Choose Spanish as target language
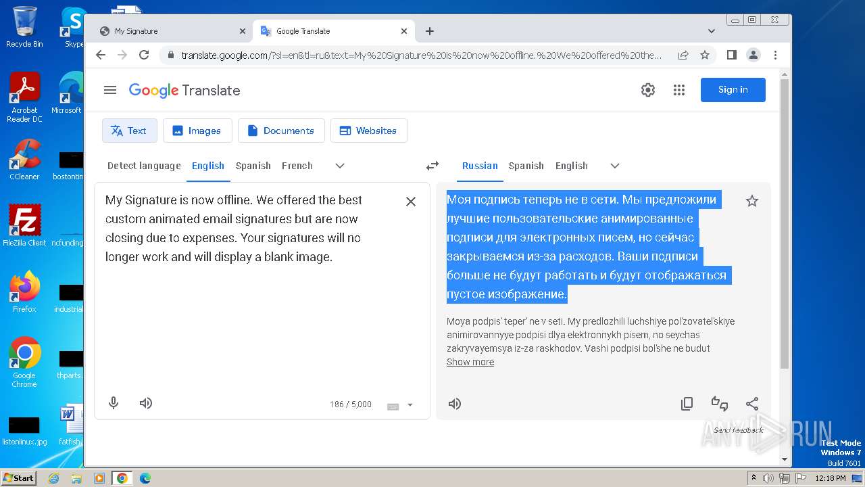This screenshot has width=865, height=487. pos(526,166)
